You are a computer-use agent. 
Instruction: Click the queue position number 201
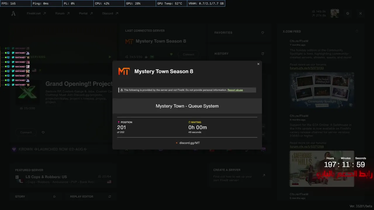pyautogui.click(x=122, y=127)
